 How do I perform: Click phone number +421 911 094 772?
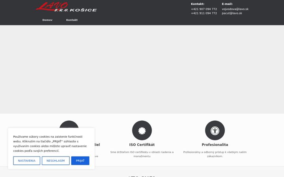coord(204,13)
